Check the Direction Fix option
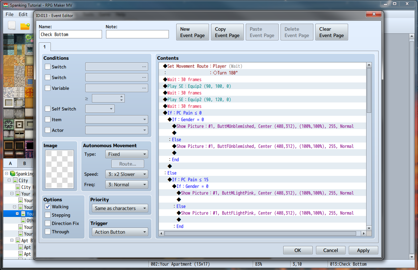 point(48,223)
